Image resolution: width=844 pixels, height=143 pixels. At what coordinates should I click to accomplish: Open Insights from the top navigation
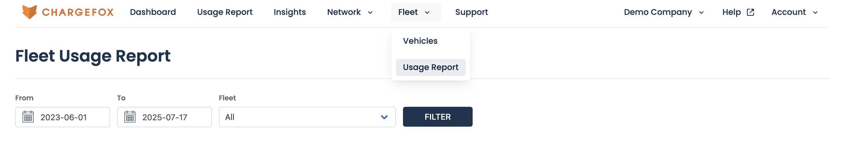pyautogui.click(x=290, y=13)
